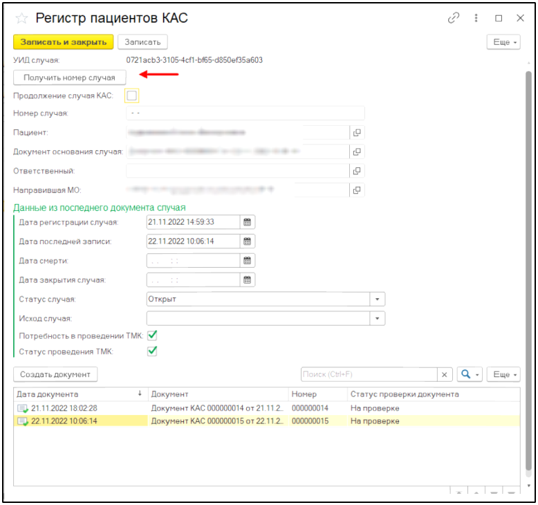Open the three-dot options menu in title bar

(476, 19)
